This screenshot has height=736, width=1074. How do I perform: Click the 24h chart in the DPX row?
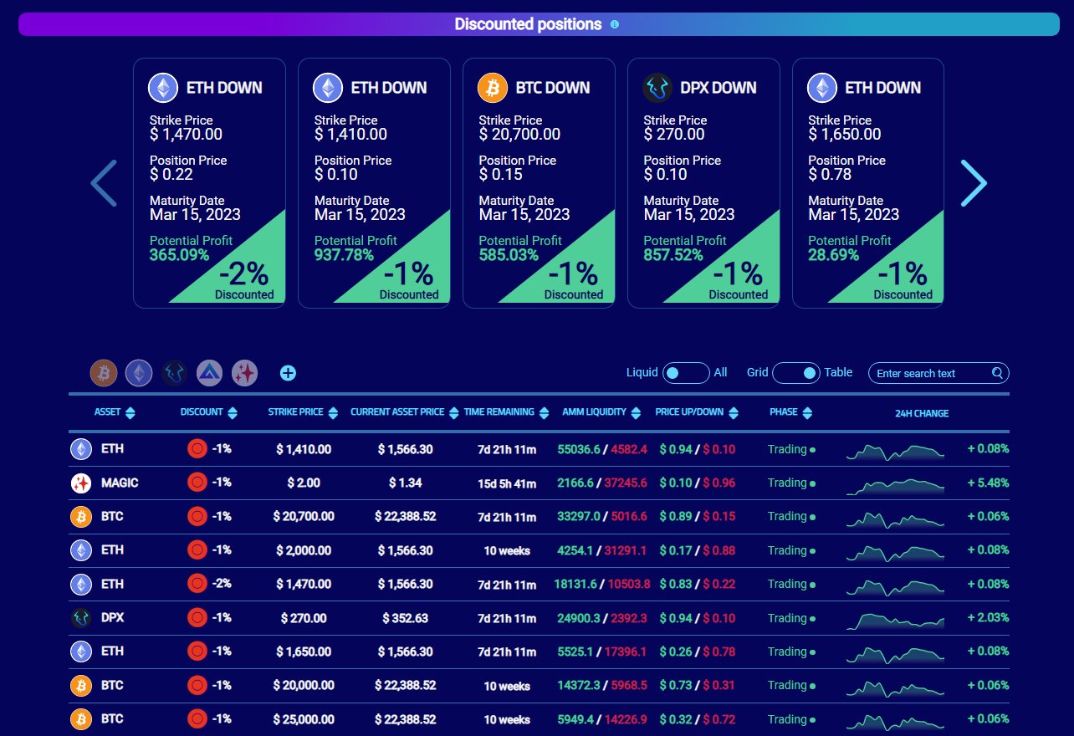coord(895,620)
